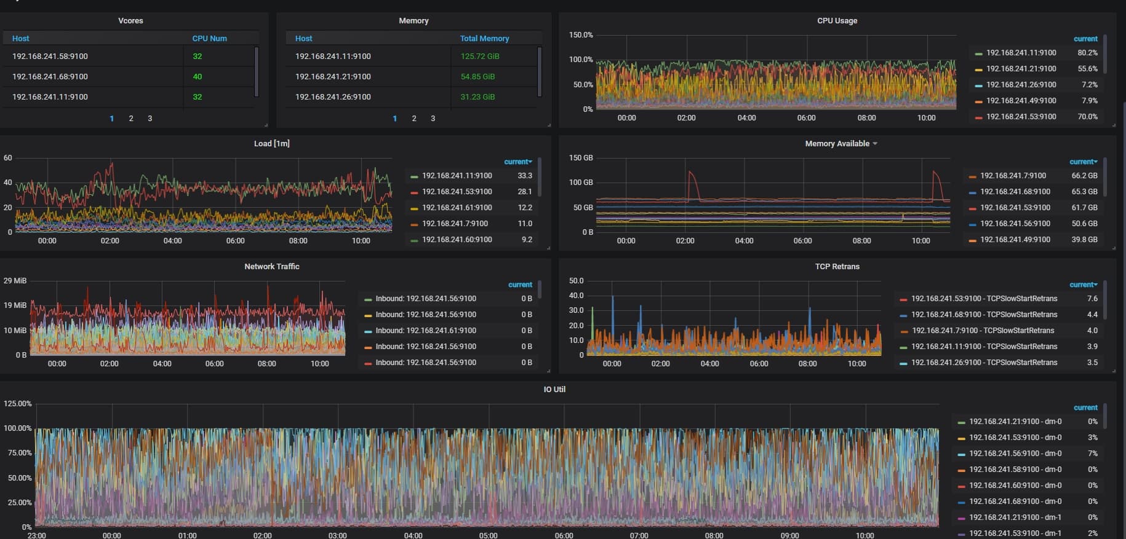Sort Memory table by Total Memory header
This screenshot has width=1126, height=539.
[x=484, y=39]
